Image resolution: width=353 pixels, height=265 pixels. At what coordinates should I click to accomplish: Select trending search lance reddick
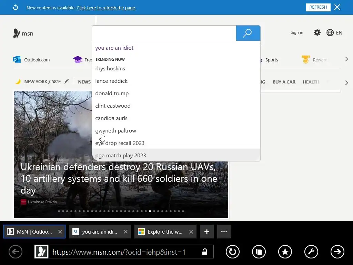(x=176, y=81)
